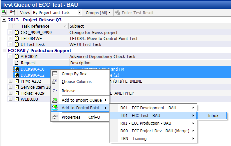Click the transport icon beside D01K906410
The image size is (231, 146).
16,69
